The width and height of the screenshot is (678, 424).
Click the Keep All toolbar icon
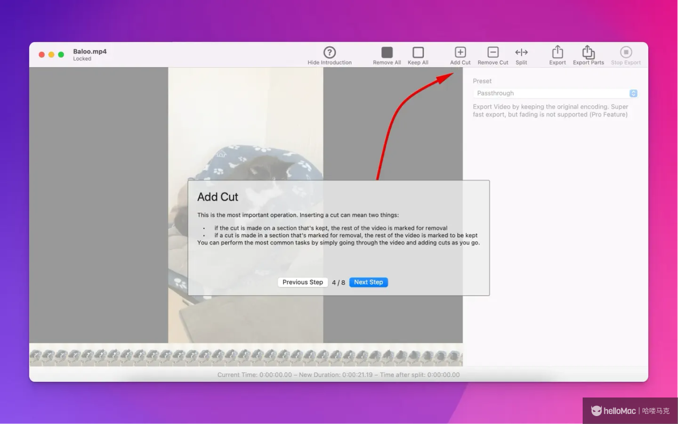click(418, 52)
